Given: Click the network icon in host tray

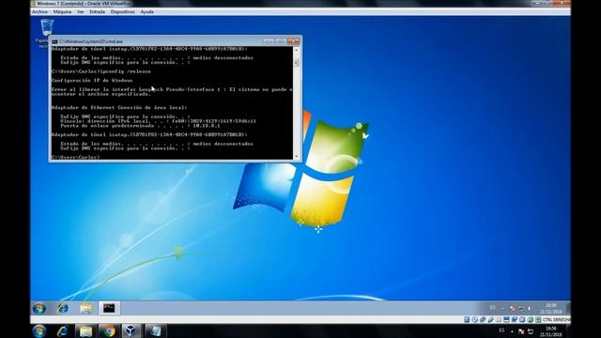Looking at the screenshot, I should click(x=531, y=331).
